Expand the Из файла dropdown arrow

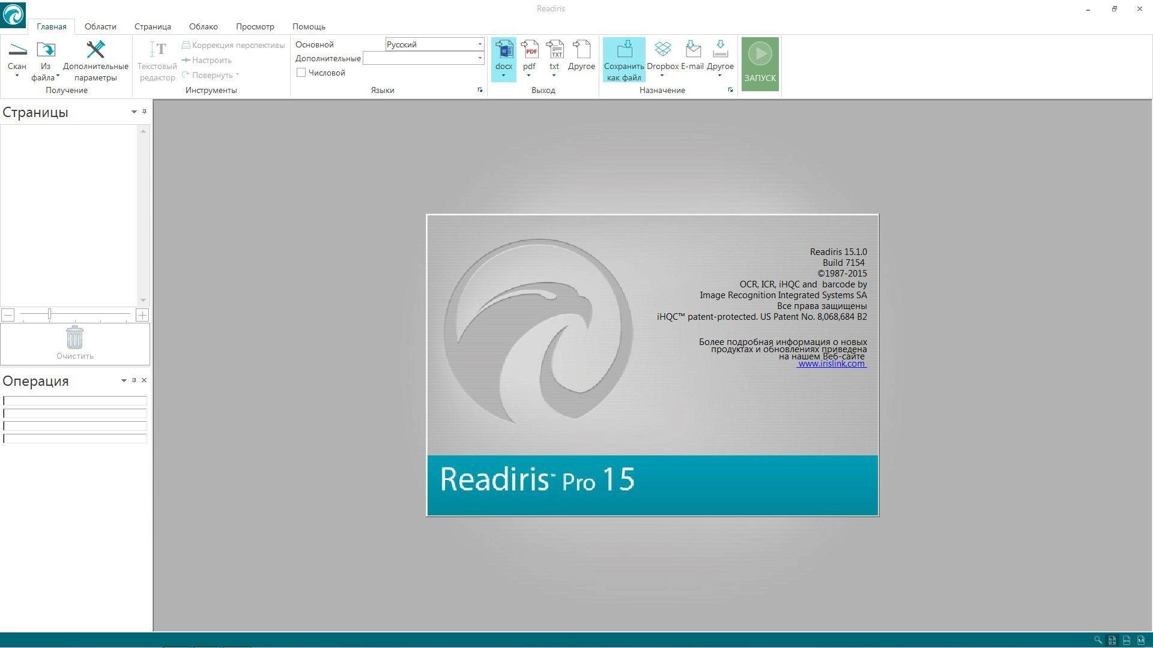point(58,77)
